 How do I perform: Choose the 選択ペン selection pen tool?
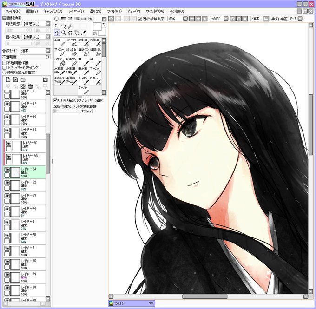pyautogui.click(x=84, y=52)
